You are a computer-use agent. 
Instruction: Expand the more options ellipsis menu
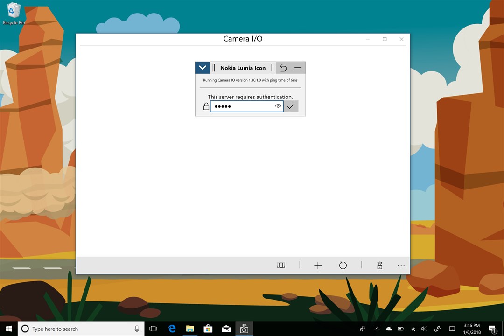click(x=401, y=266)
